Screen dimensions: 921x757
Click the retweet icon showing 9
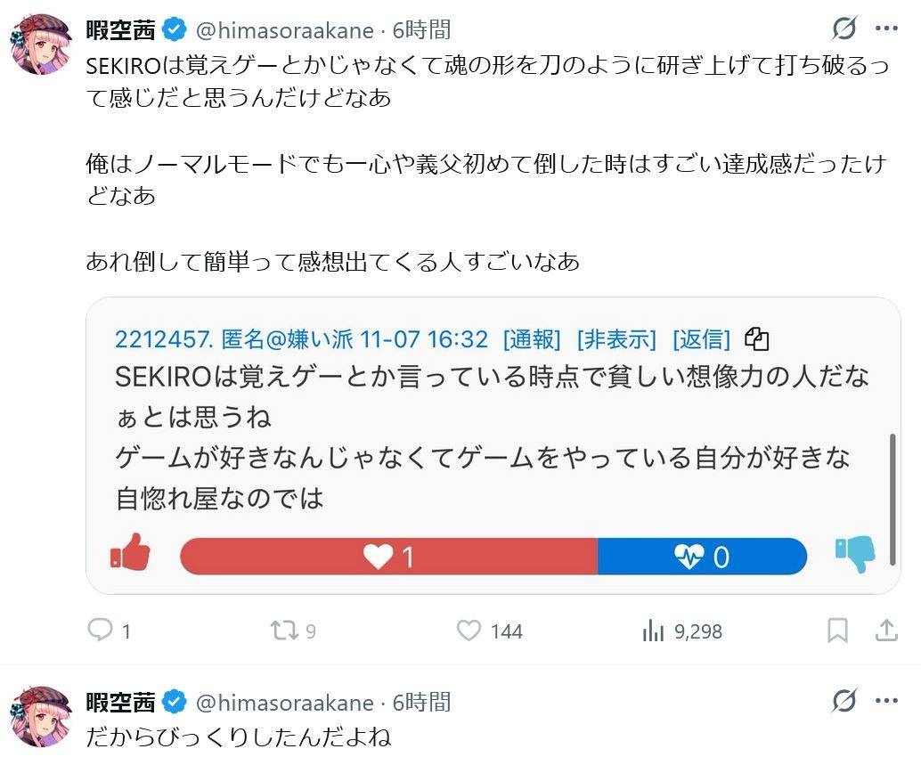click(284, 631)
